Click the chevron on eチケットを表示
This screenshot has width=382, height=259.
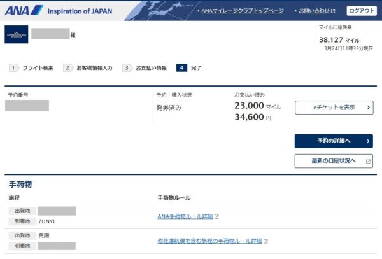pyautogui.click(x=369, y=108)
